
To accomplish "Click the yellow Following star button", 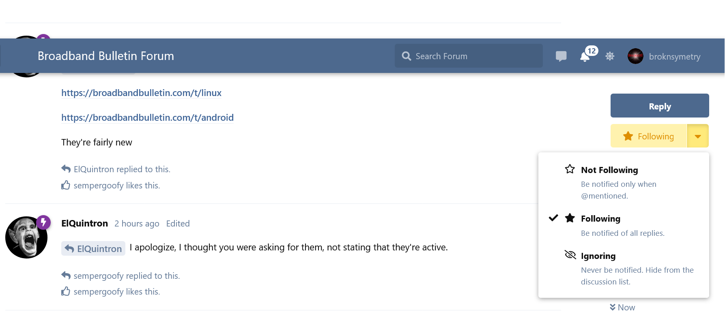I will 648,136.
